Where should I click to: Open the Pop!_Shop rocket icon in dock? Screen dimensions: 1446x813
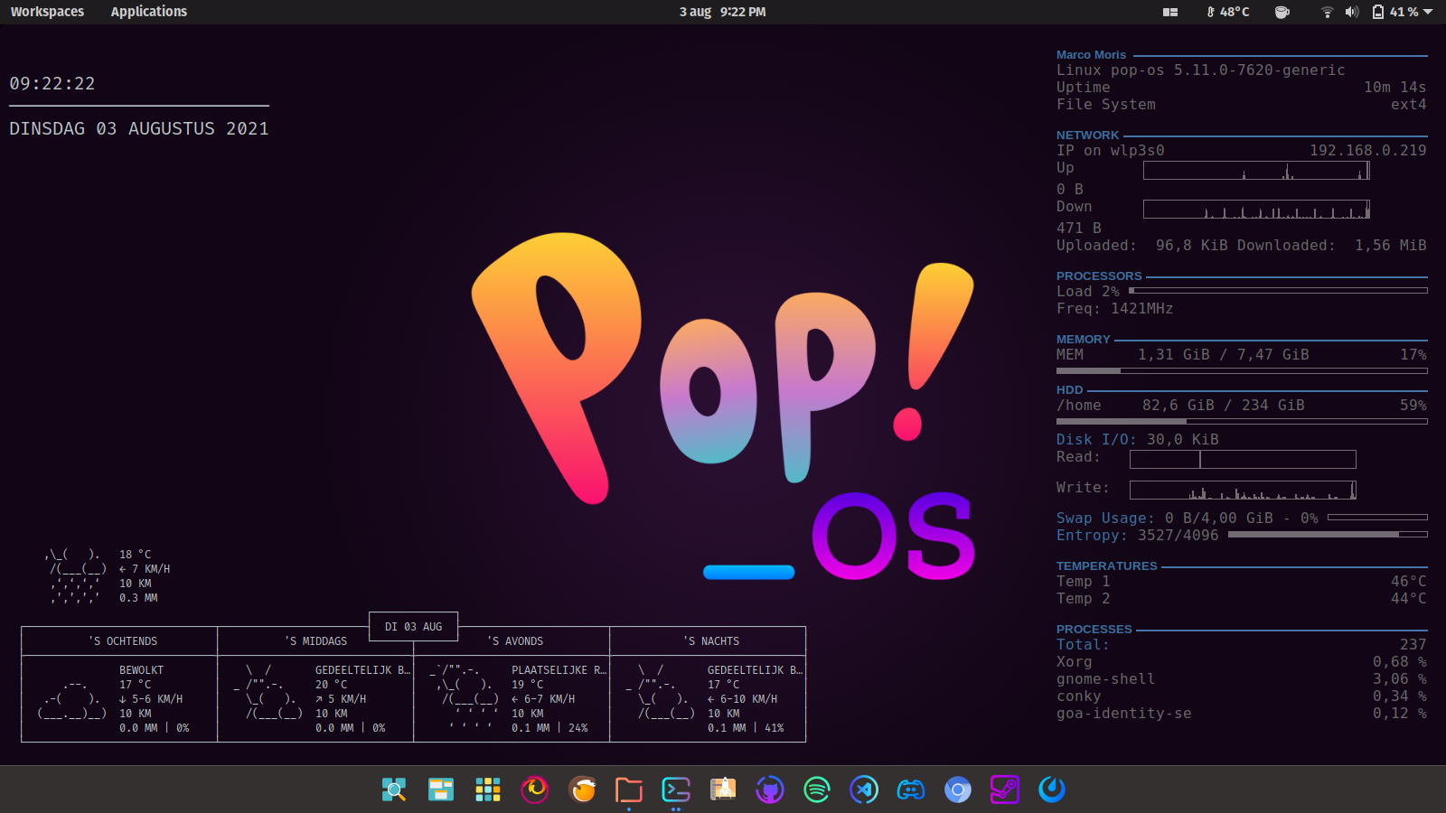pyautogui.click(x=723, y=790)
